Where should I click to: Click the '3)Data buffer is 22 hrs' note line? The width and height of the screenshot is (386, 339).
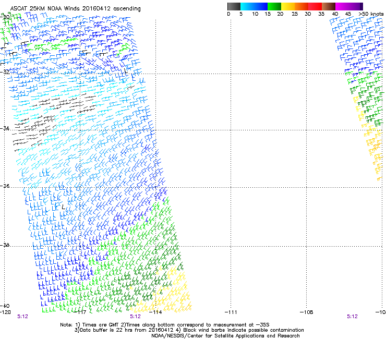(189, 330)
